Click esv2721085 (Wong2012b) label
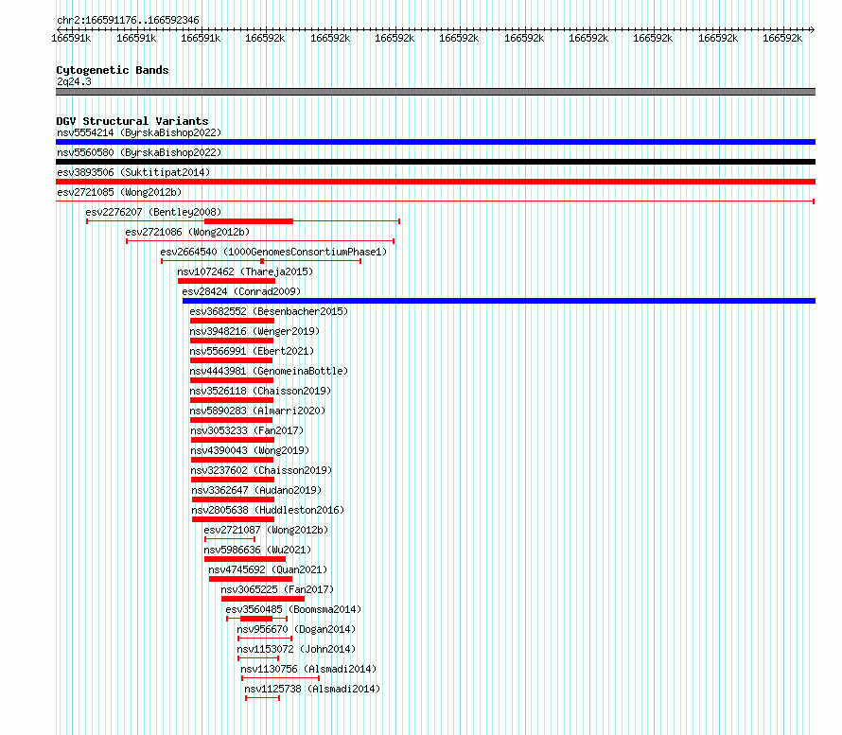 pyautogui.click(x=119, y=192)
